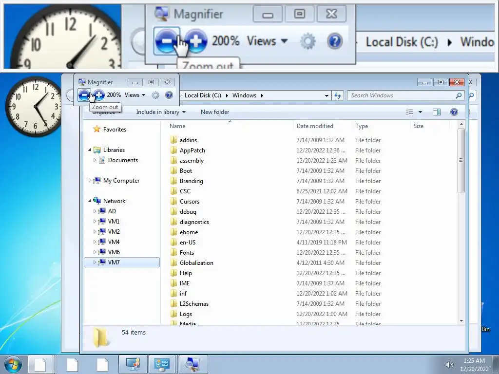Select the Fonts folder icon
This screenshot has width=499, height=374.
click(173, 253)
